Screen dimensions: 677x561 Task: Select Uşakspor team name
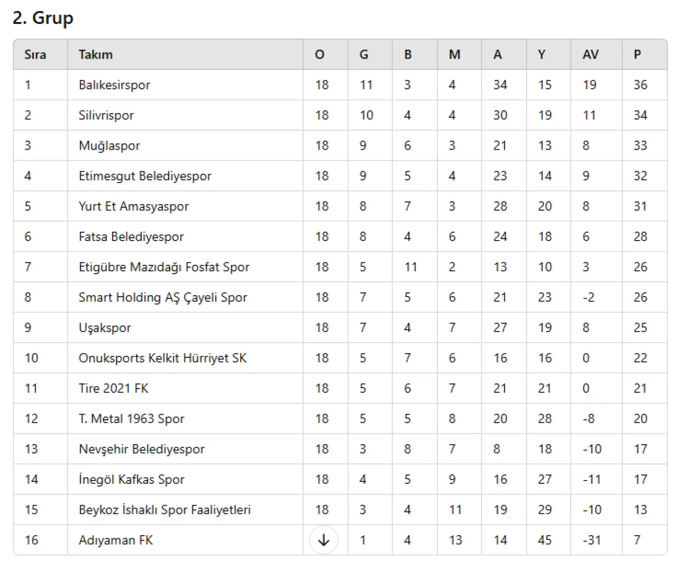[x=105, y=328]
